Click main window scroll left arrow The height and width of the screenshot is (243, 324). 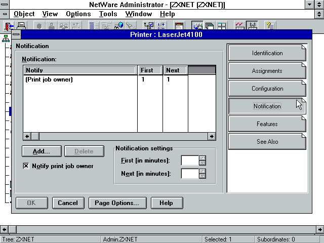[4, 229]
